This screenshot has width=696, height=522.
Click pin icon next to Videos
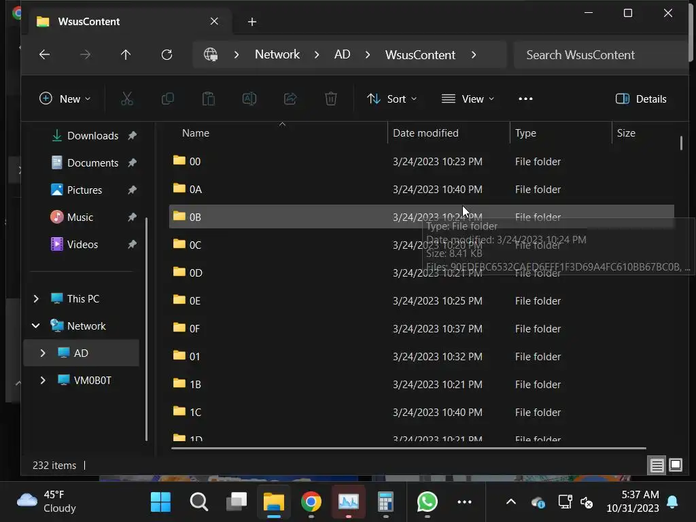(x=133, y=244)
